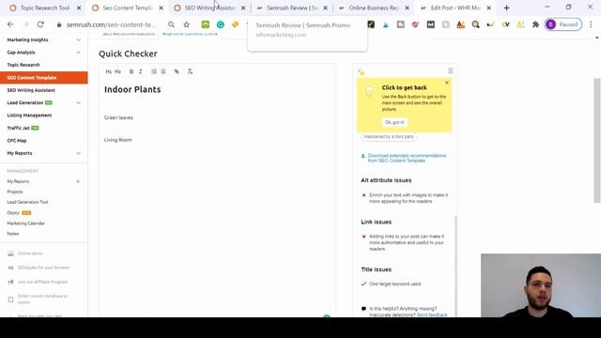This screenshot has height=338, width=601.
Task: Expand My Reports bold sidebar section
Action: (x=78, y=153)
